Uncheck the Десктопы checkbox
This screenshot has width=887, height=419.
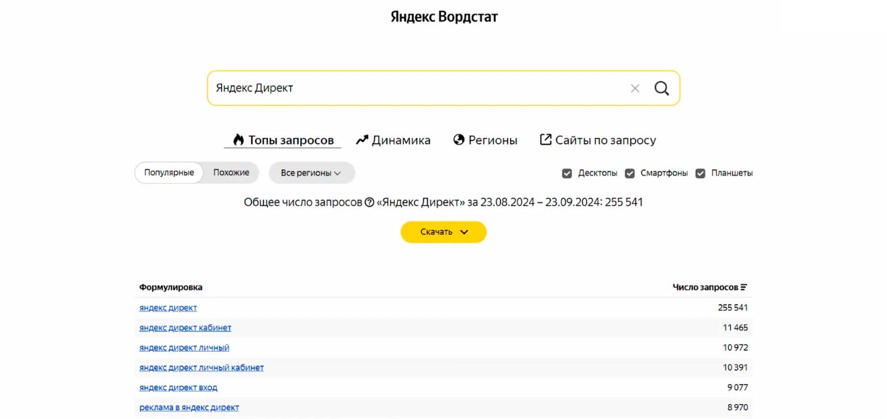[567, 174]
